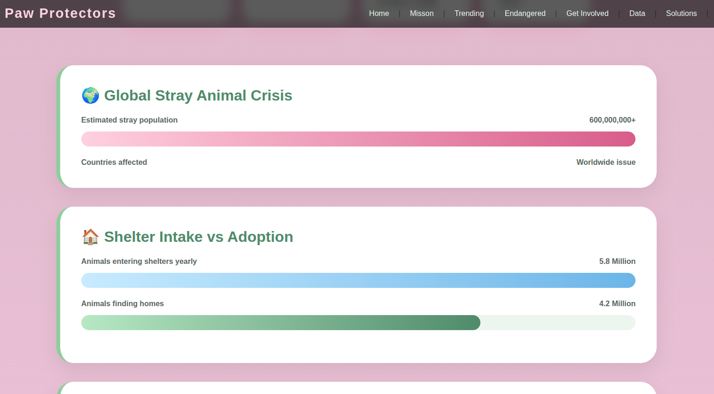Image resolution: width=714 pixels, height=394 pixels.
Task: Click the globe emoji icon
Action: click(90, 95)
